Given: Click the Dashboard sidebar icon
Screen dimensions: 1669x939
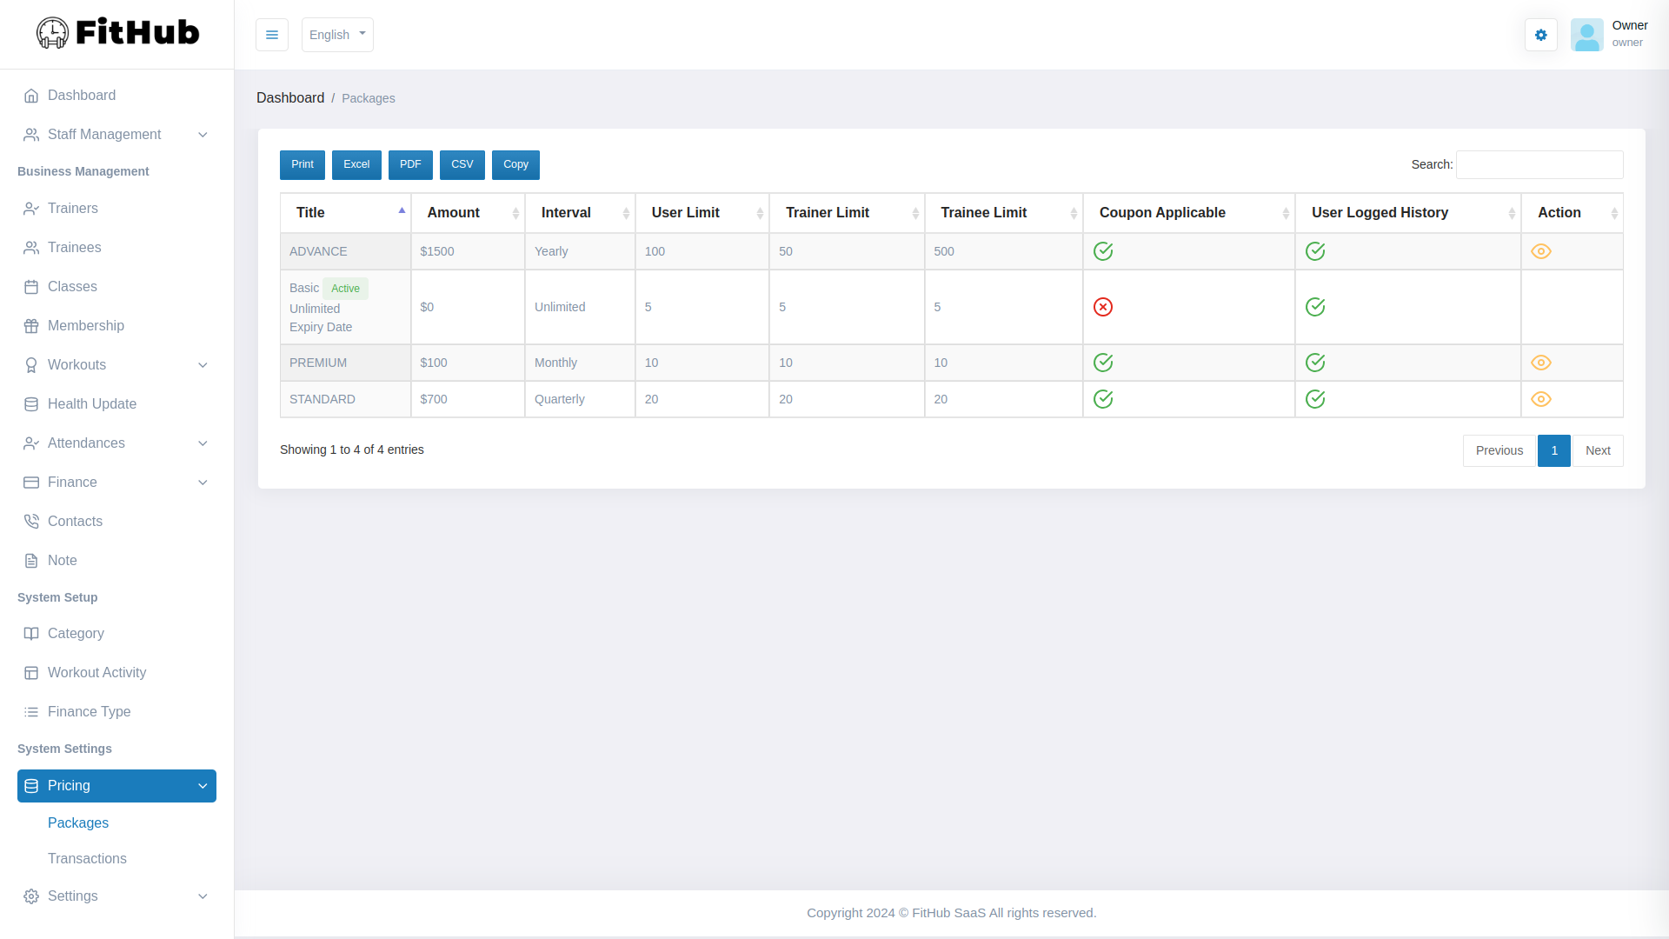Looking at the screenshot, I should click(31, 95).
